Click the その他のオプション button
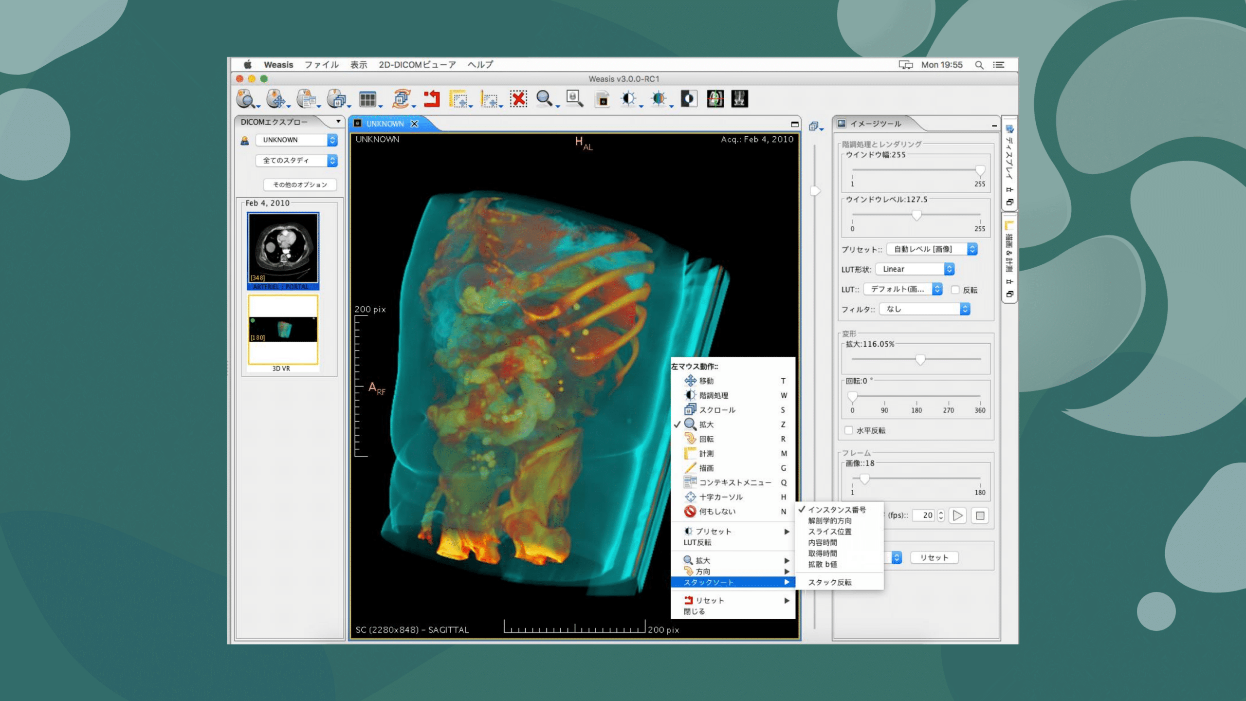1246x701 pixels. tap(300, 185)
